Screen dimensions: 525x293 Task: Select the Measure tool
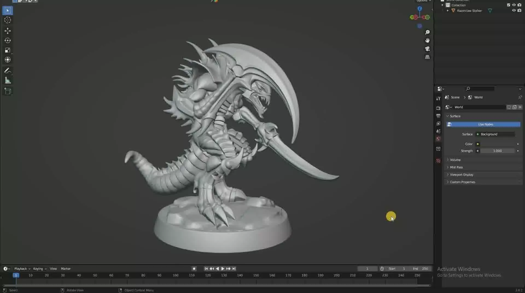click(x=8, y=80)
